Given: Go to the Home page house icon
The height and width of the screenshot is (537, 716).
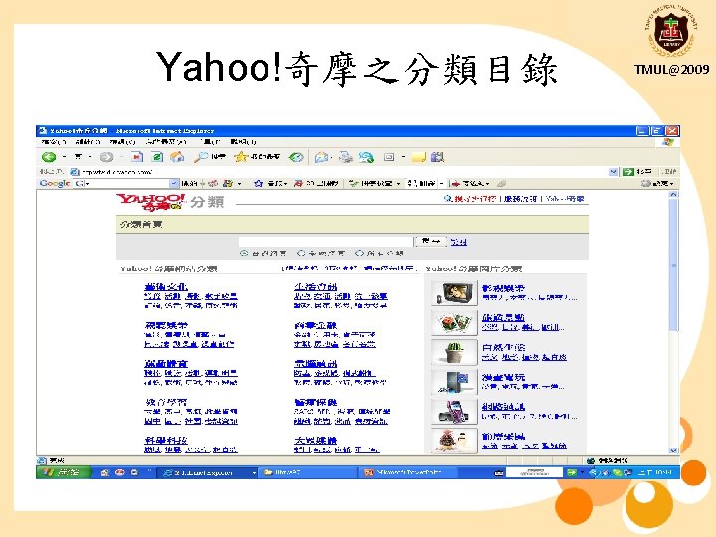Looking at the screenshot, I should [177, 157].
